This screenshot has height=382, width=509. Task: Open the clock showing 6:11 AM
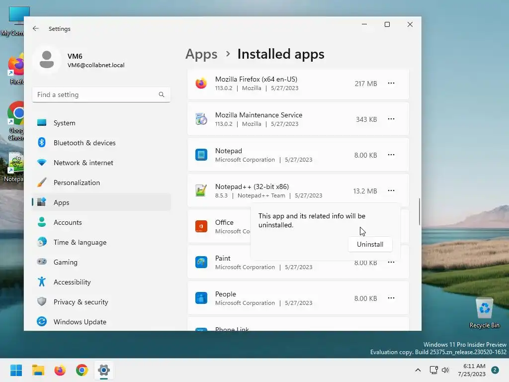(472, 370)
